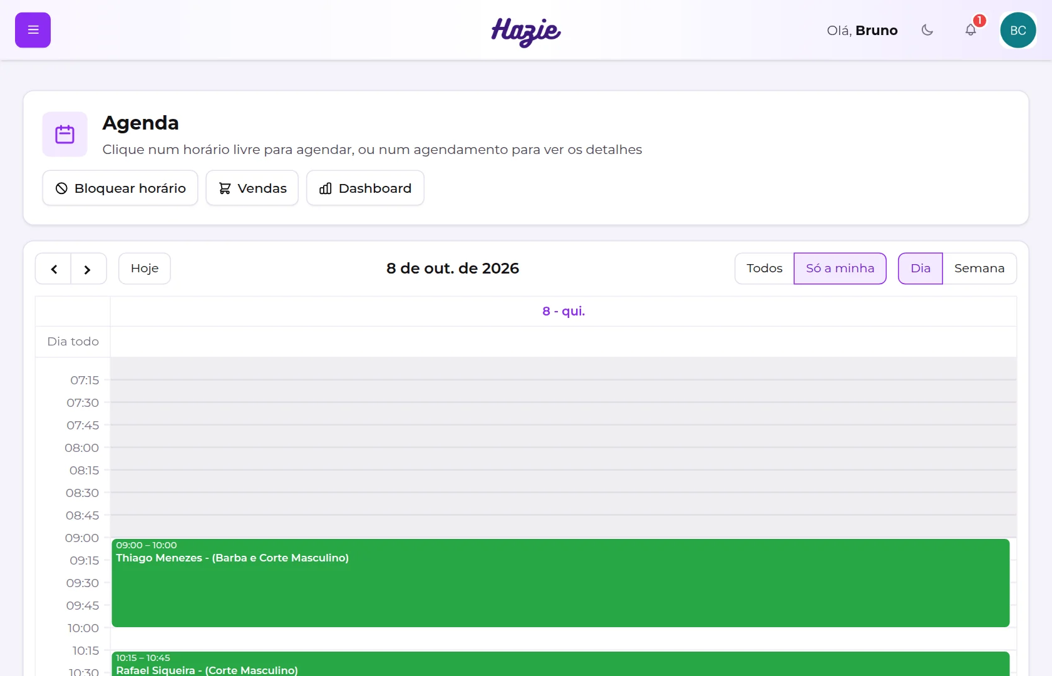
Task: Click Bloquear horário button
Action: pyautogui.click(x=120, y=188)
